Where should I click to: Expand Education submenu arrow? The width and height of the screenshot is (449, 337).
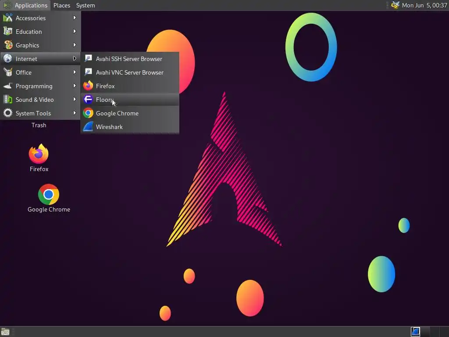coord(75,31)
